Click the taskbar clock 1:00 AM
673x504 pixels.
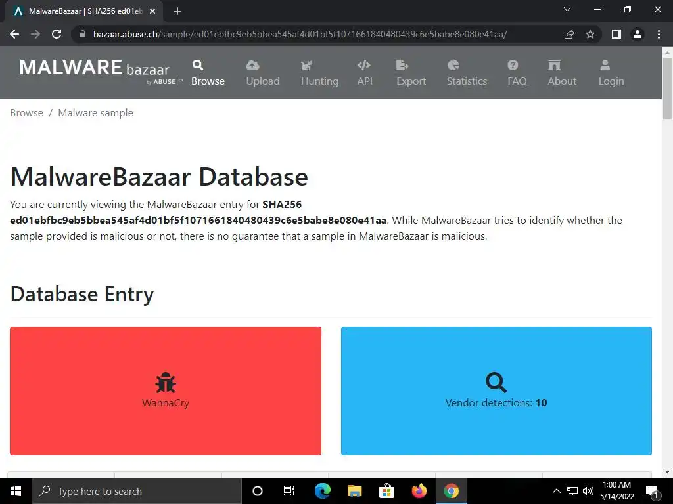[x=616, y=485]
